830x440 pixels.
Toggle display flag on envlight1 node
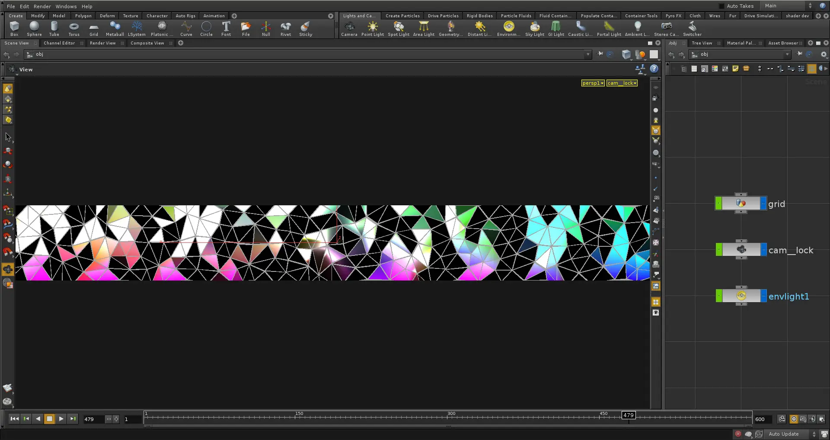pyautogui.click(x=763, y=296)
